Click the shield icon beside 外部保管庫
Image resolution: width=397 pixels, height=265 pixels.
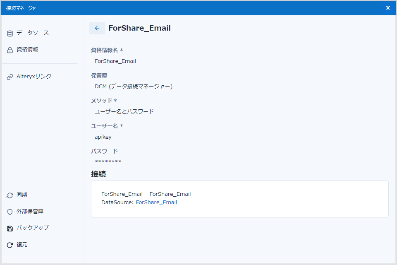click(10, 212)
